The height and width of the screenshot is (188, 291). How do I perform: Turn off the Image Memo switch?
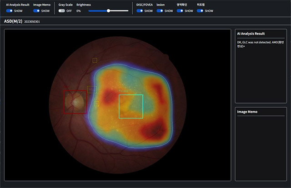[x=36, y=10]
